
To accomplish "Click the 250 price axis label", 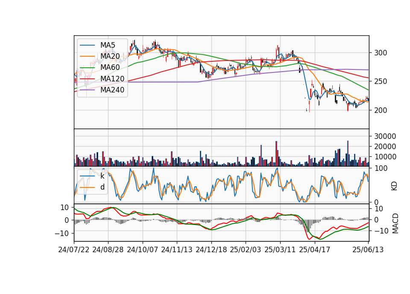I will pyautogui.click(x=381, y=82).
